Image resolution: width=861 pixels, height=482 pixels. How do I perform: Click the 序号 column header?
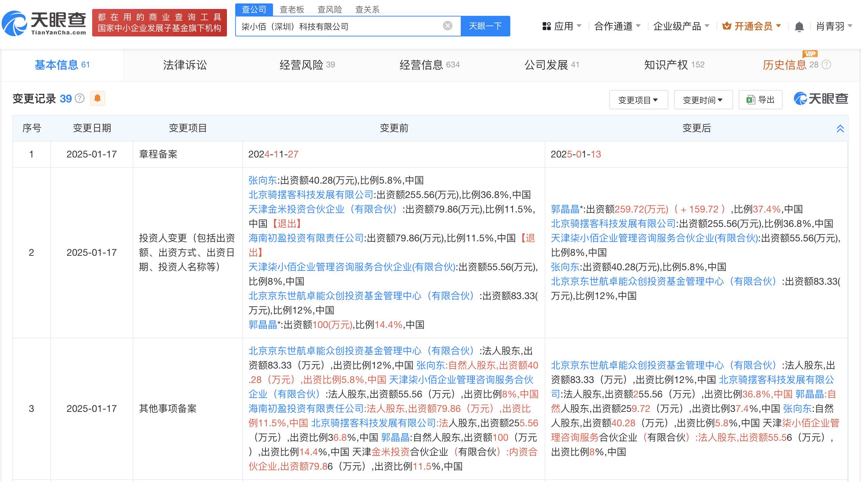pos(32,128)
